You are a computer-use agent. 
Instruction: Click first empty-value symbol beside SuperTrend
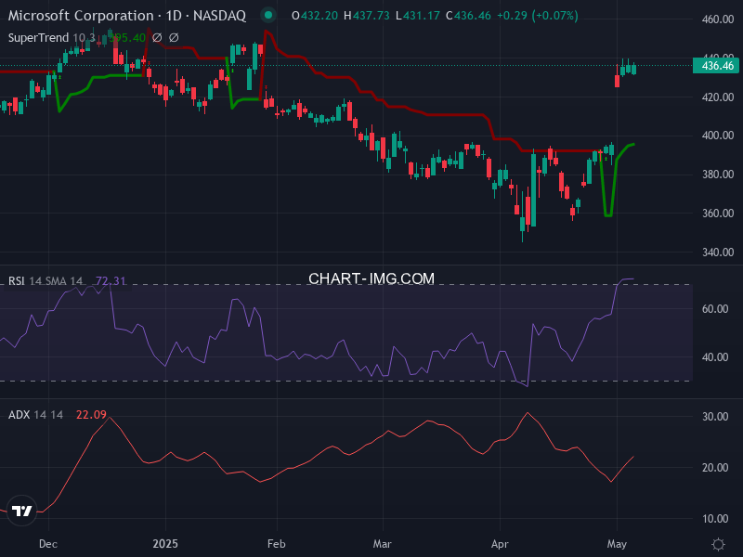click(157, 37)
